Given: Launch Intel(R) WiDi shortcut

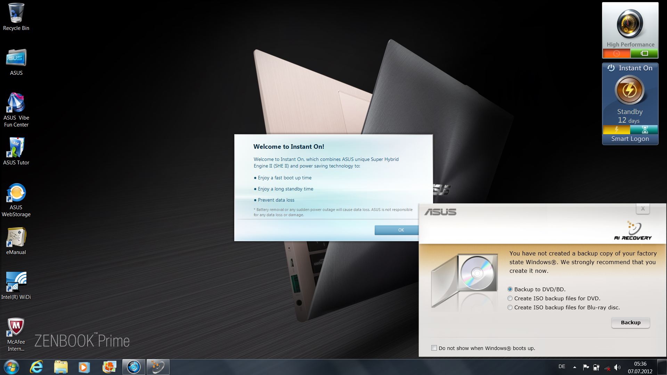Looking at the screenshot, I should pyautogui.click(x=16, y=286).
